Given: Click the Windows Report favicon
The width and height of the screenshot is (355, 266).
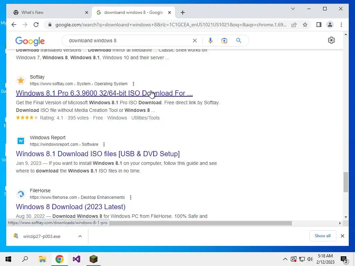Looking at the screenshot, I should click(21, 141).
